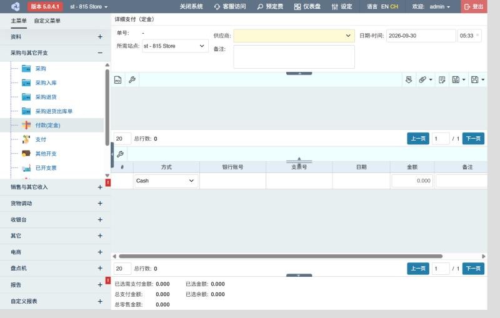The image size is (500, 318).
Task: Click the 金额 amount field showing 0.000
Action: (x=412, y=181)
